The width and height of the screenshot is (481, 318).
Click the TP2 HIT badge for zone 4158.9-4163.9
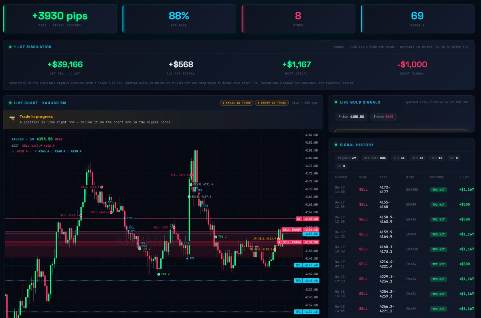tap(438, 219)
